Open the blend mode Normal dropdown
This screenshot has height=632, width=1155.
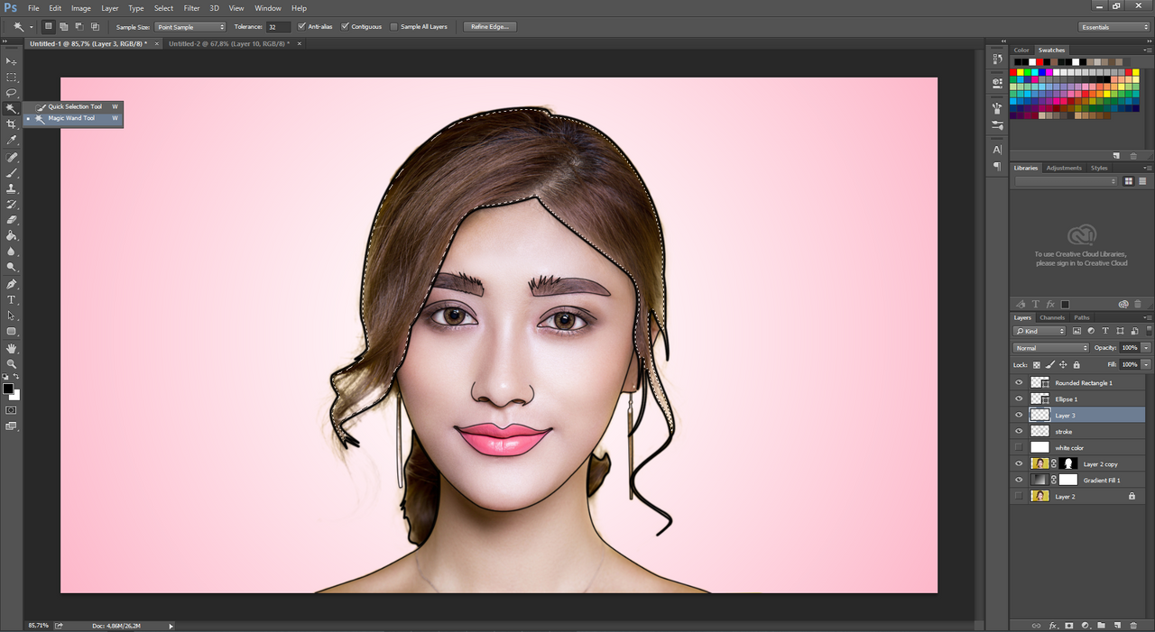[x=1051, y=348]
